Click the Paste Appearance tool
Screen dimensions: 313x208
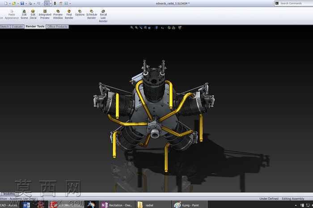[12, 15]
